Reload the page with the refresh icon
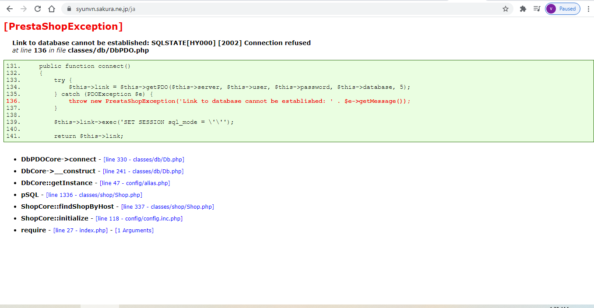 tap(38, 9)
